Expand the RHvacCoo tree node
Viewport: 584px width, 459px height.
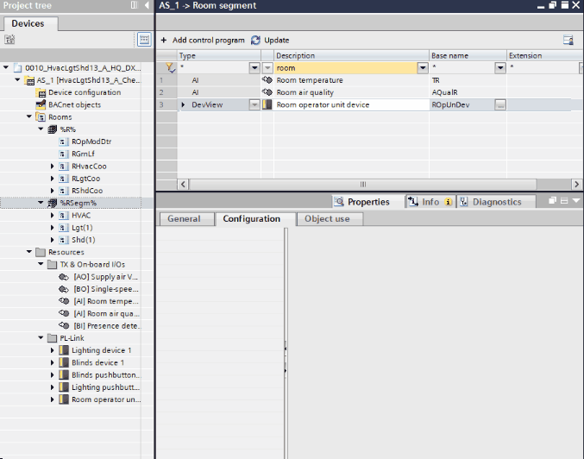click(52, 167)
